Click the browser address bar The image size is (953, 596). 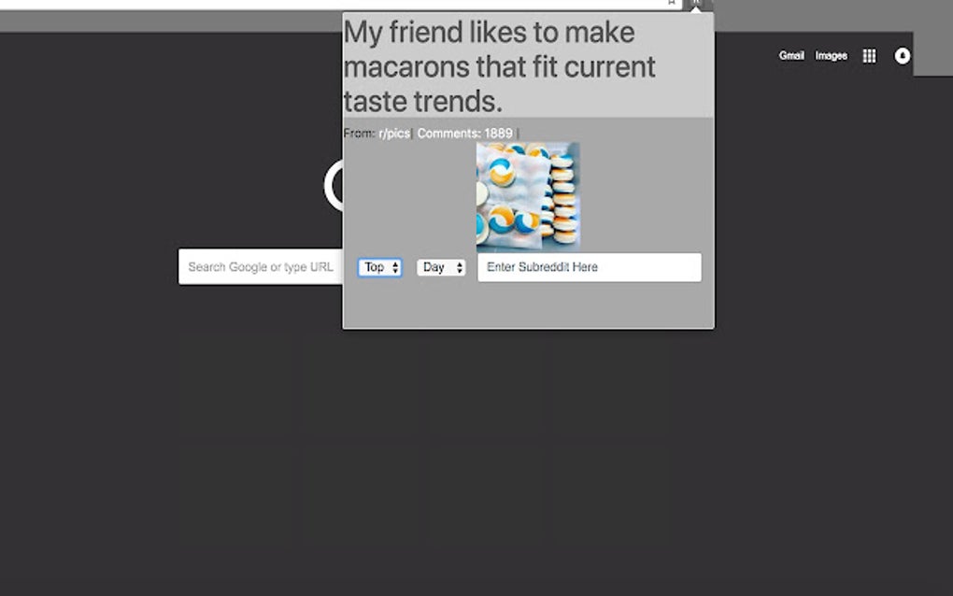coord(327,3)
